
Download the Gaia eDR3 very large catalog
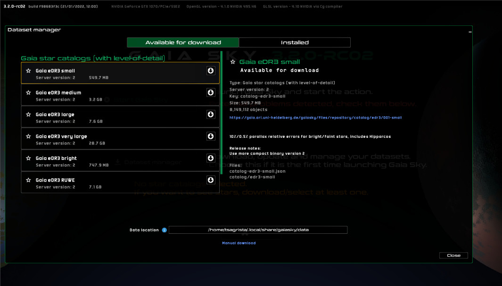coord(210,136)
